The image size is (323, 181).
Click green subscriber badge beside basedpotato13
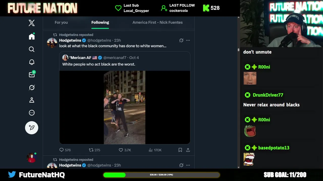tap(254, 148)
